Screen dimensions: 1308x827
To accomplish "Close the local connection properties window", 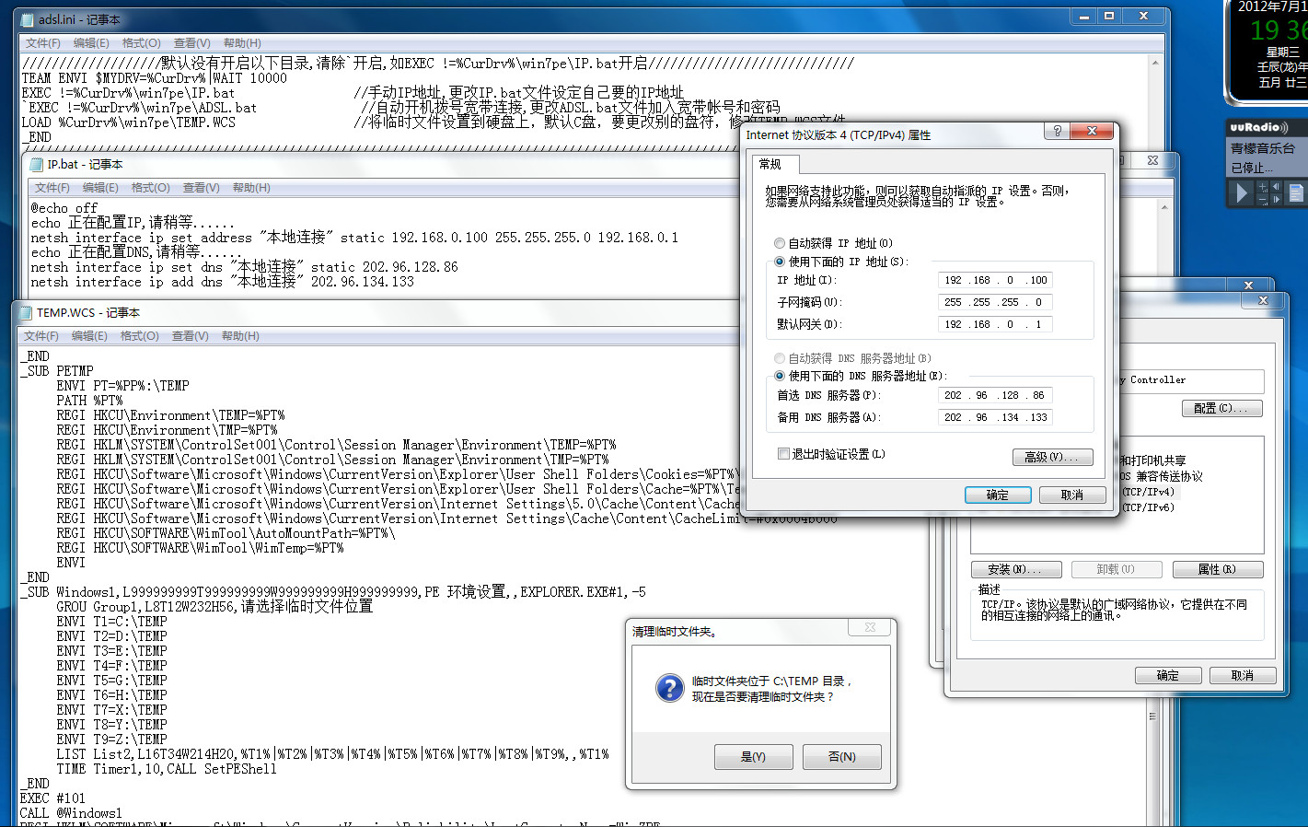I will [1263, 300].
